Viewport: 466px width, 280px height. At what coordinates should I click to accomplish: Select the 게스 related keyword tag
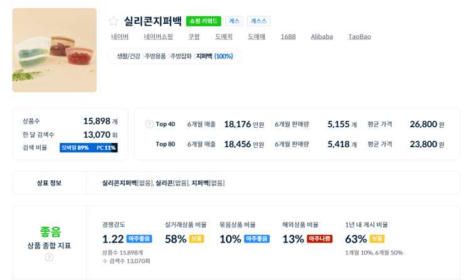coord(234,21)
